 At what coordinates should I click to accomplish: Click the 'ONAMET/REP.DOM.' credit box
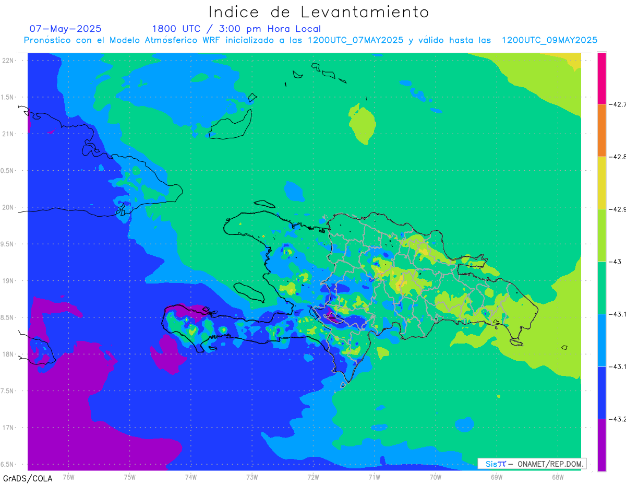coord(532,464)
